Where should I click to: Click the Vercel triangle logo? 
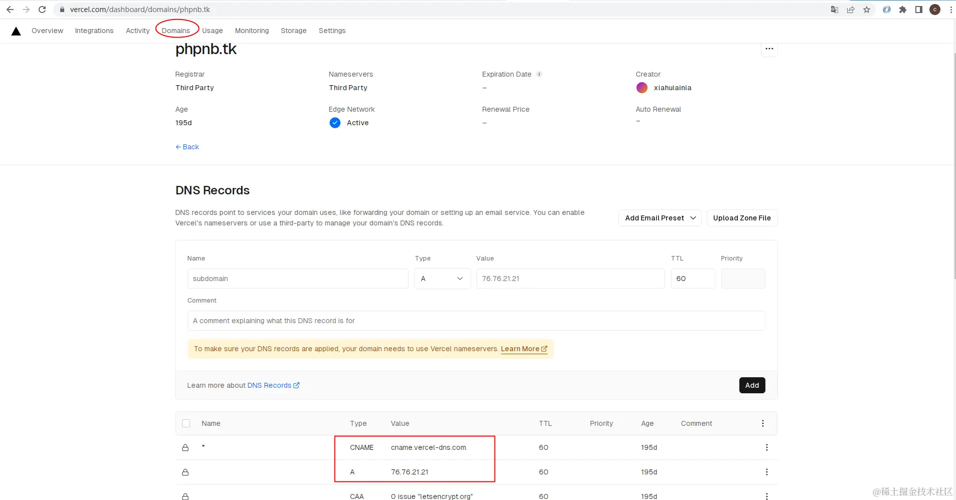coord(16,32)
